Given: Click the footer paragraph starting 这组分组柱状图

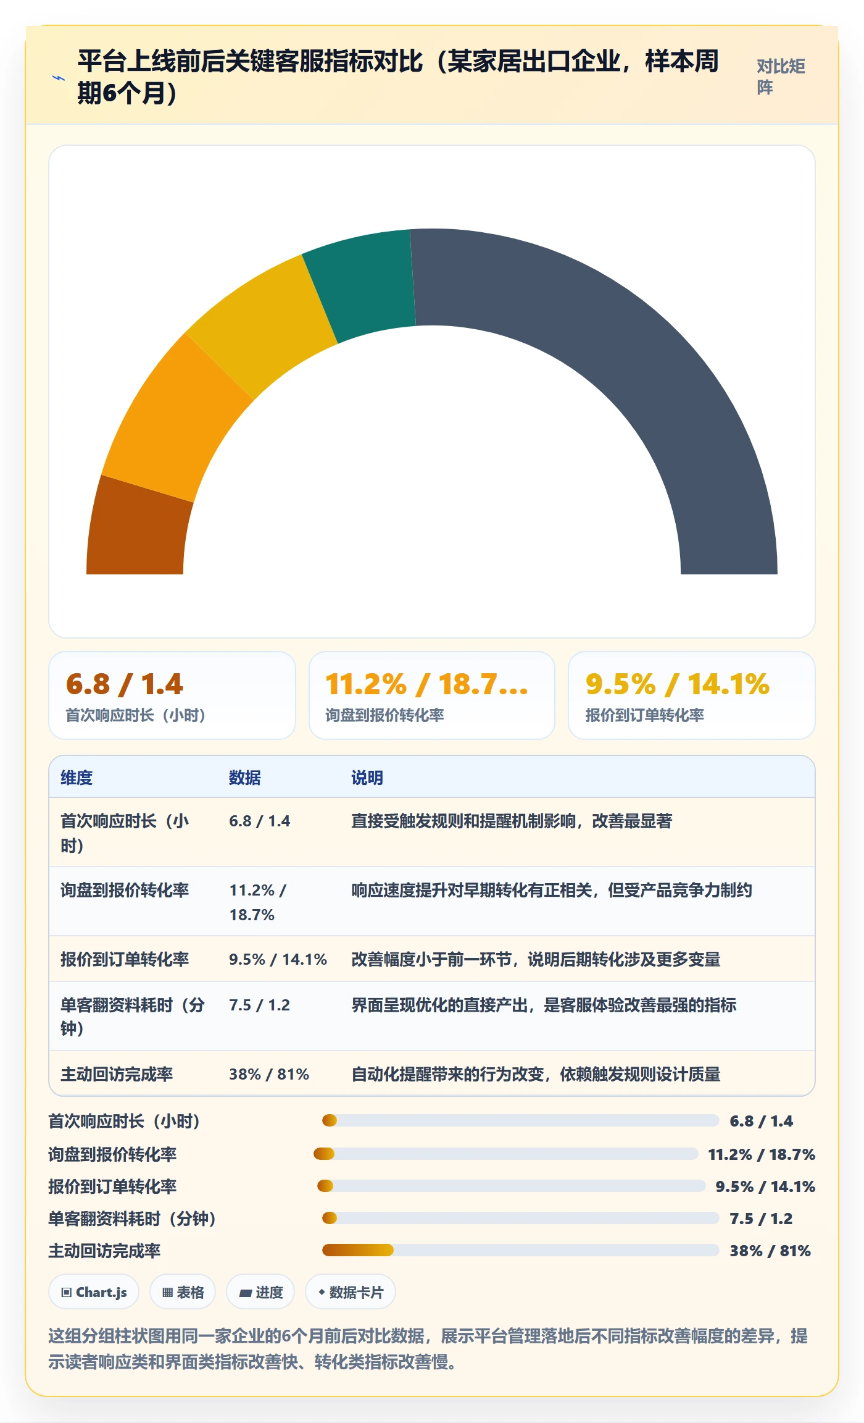Looking at the screenshot, I should click(428, 1348).
